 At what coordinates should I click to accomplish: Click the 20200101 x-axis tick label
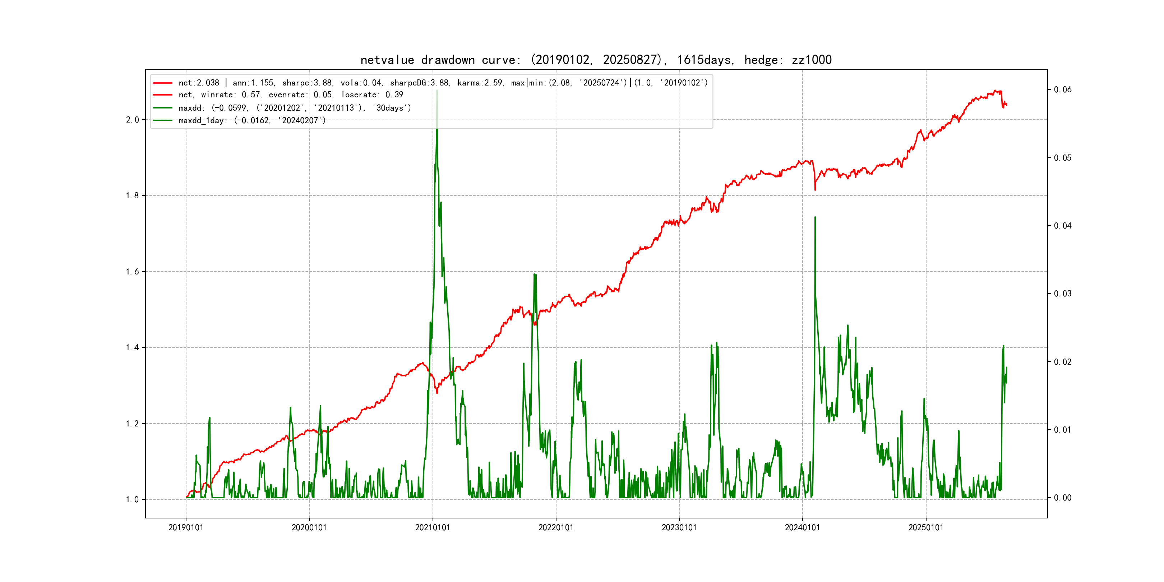point(309,528)
